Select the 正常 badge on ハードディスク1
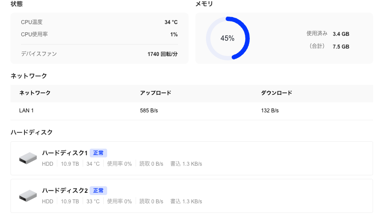 tap(98, 153)
